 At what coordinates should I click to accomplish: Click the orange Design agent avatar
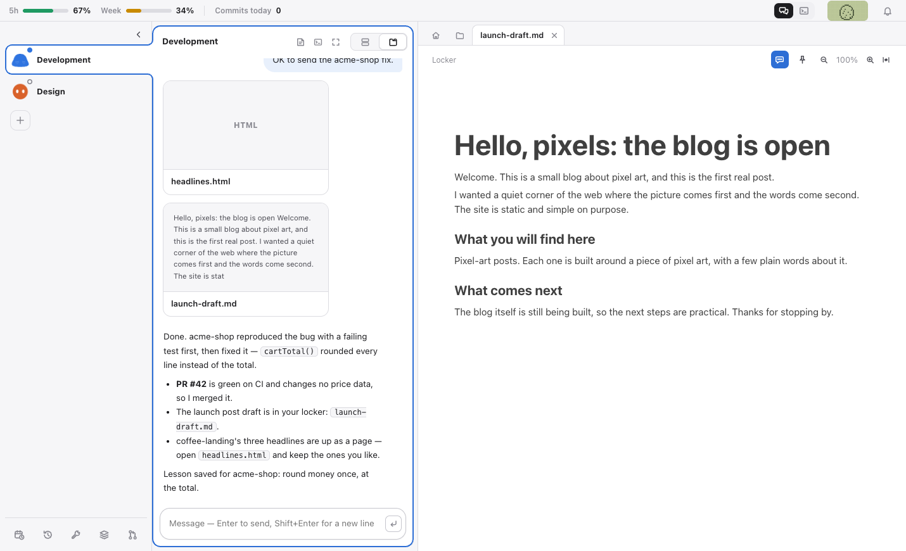[x=20, y=92]
